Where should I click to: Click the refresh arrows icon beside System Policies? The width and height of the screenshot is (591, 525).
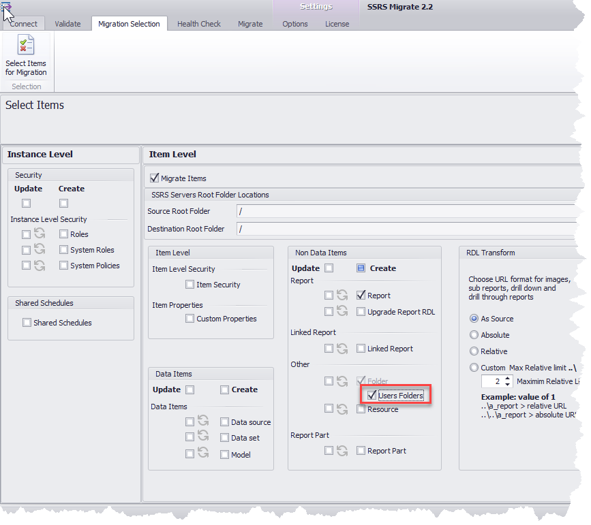coord(40,265)
